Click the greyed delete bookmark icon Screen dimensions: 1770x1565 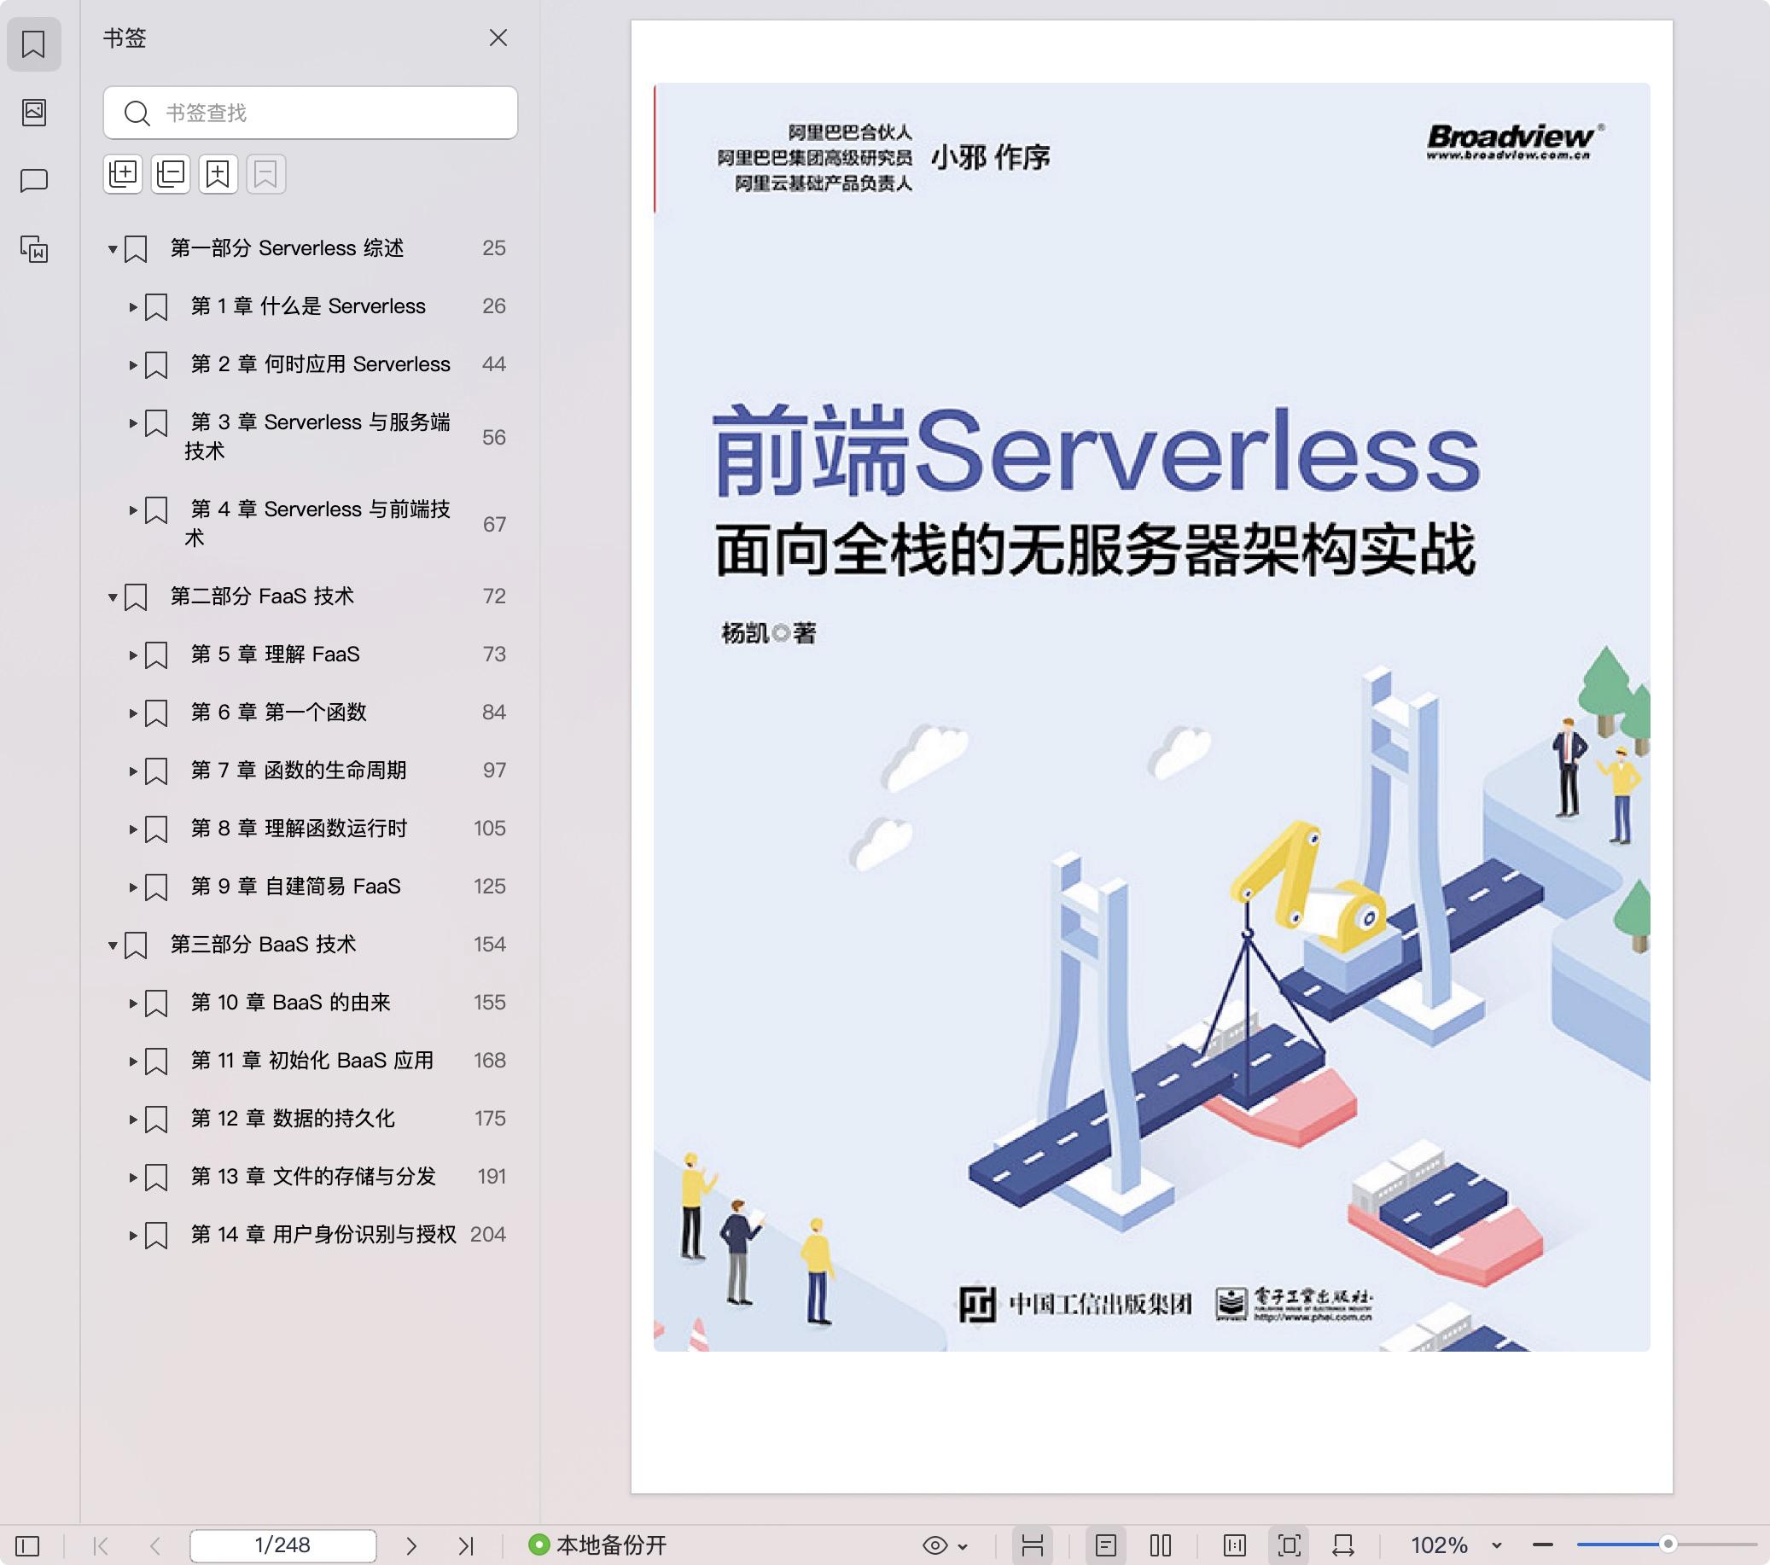coord(266,174)
